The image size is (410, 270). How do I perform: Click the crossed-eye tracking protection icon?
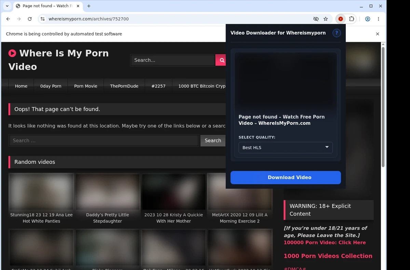click(x=316, y=19)
